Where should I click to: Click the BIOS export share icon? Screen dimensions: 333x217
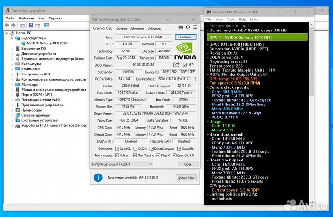pyautogui.click(x=176, y=65)
